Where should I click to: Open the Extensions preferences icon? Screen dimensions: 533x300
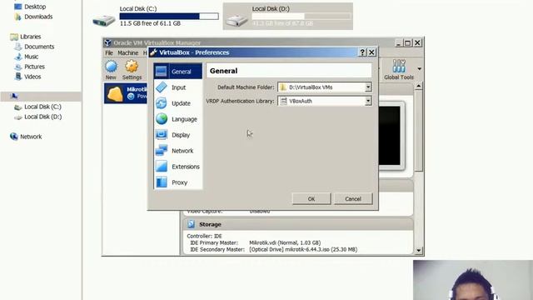(162, 167)
